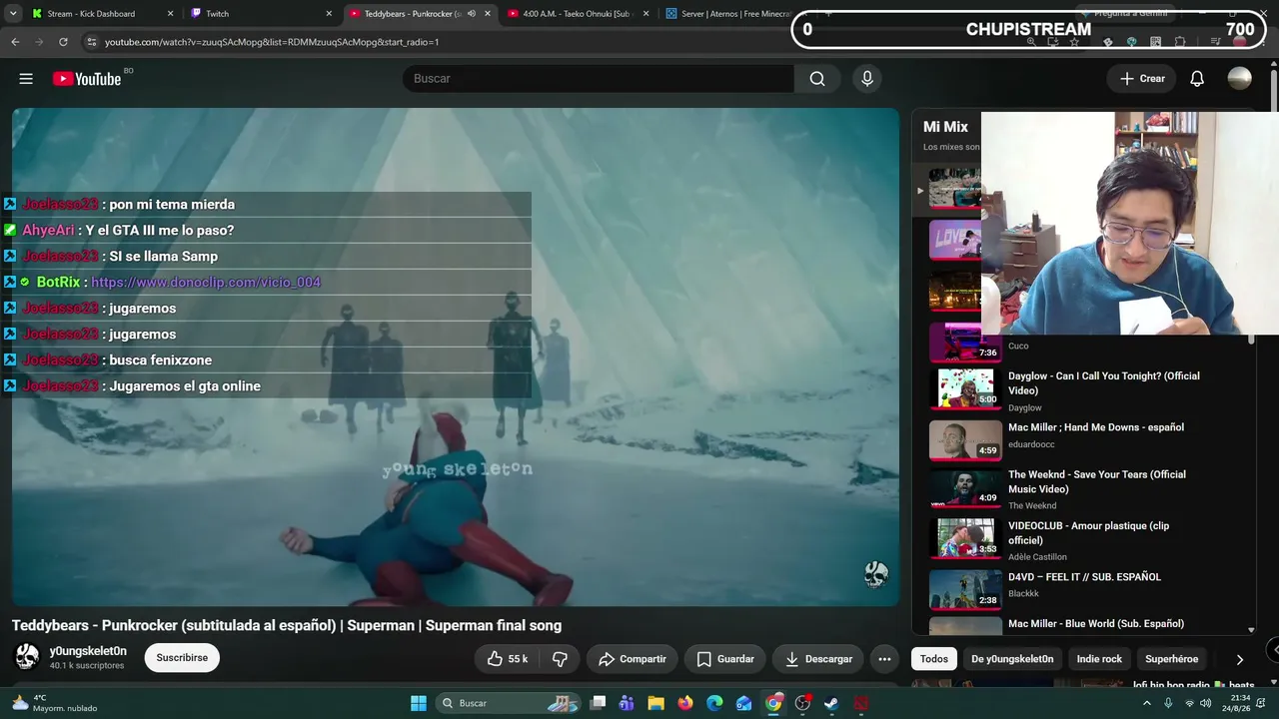This screenshot has height=719, width=1279.
Task: Open the YouTube notifications bell
Action: pos(1197,79)
